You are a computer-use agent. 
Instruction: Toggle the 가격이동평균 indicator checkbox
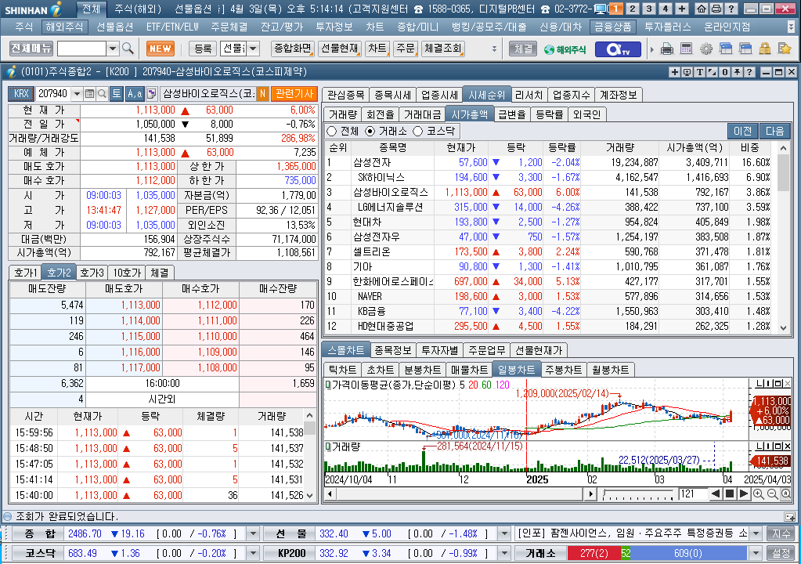327,384
